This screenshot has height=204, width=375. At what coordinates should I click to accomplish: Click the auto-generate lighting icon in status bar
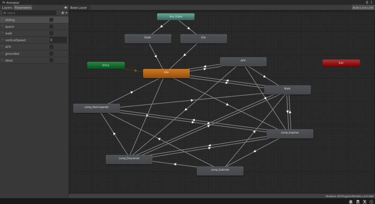pyautogui.click(x=364, y=202)
